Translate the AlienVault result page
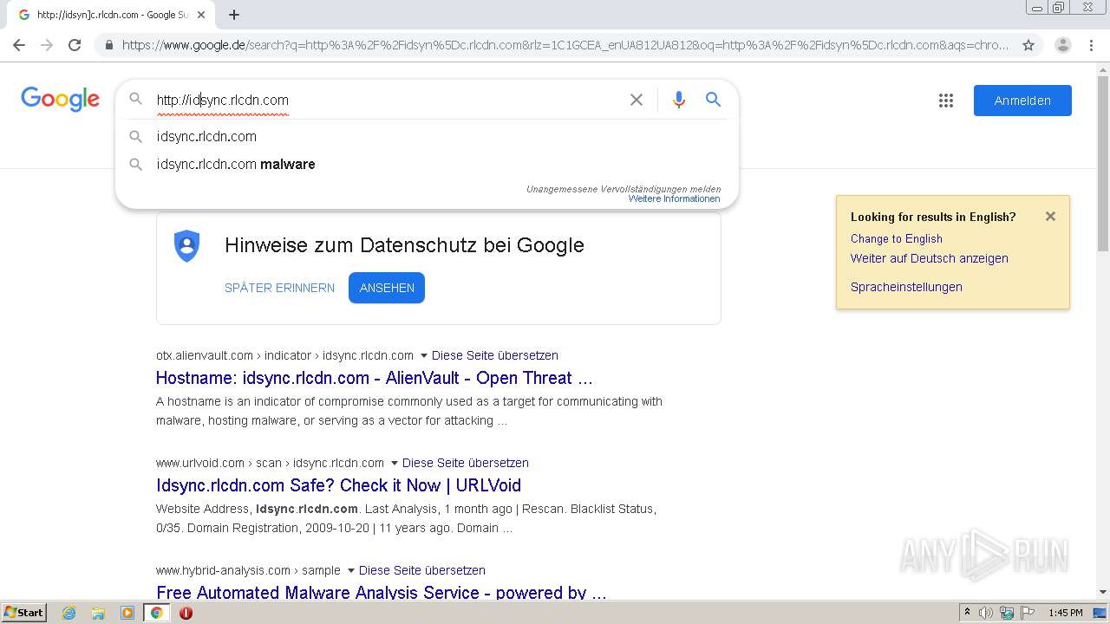Screen dimensions: 1110x624 (494, 355)
